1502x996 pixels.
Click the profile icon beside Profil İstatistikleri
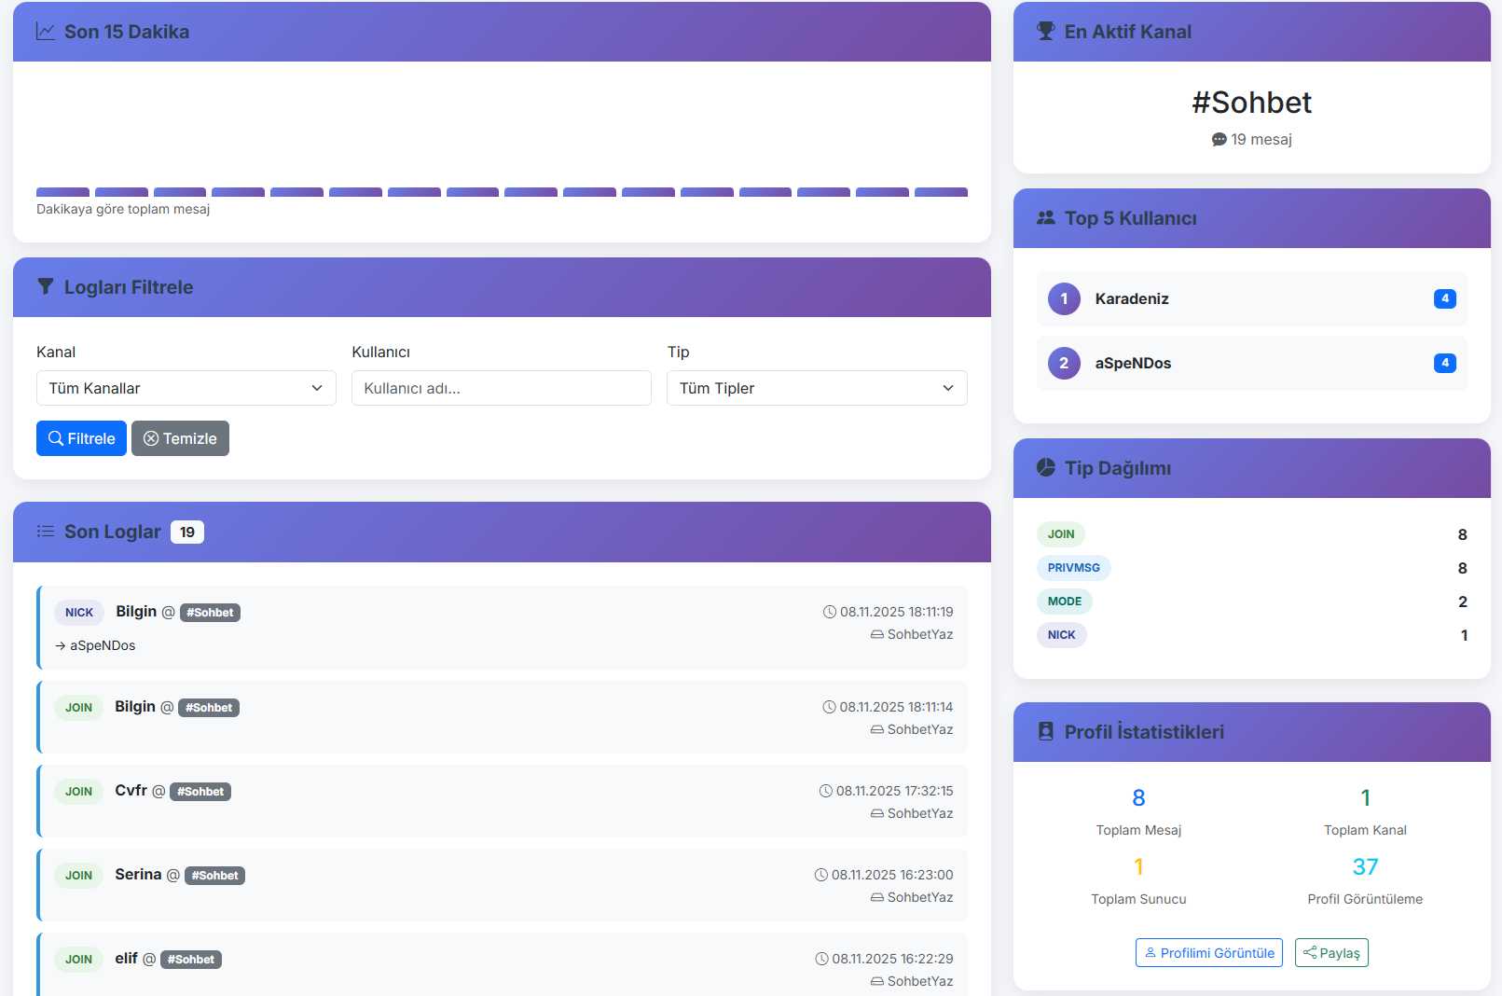click(x=1045, y=732)
